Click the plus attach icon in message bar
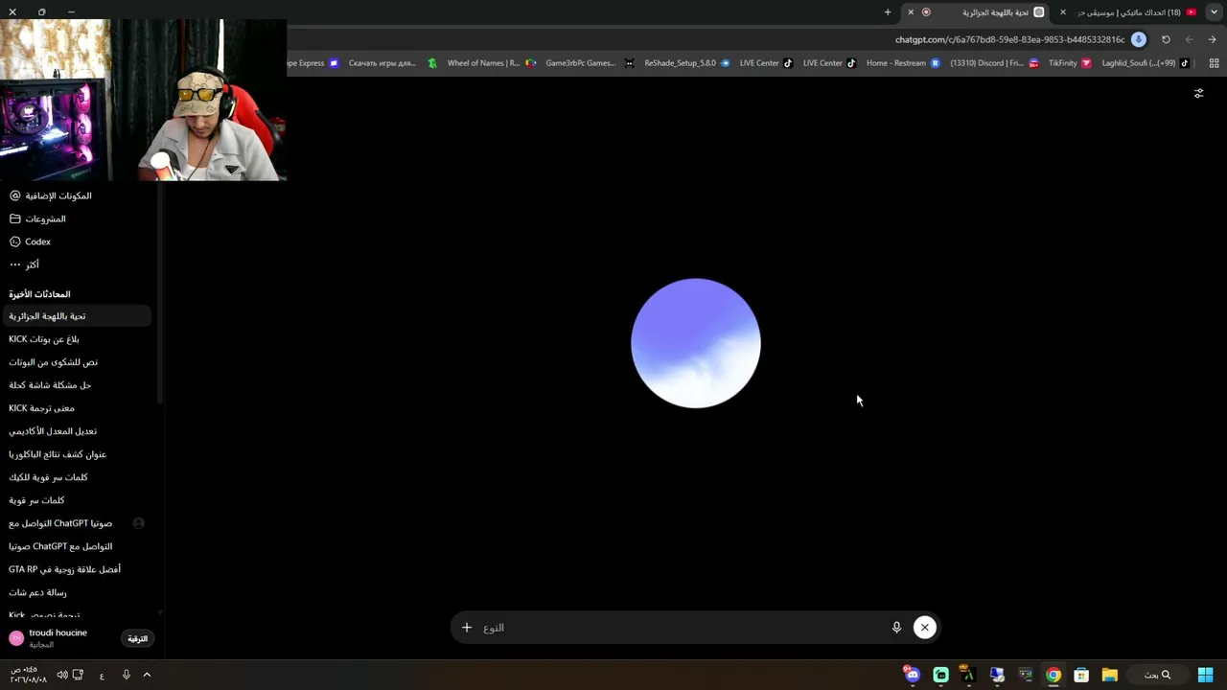This screenshot has height=690, width=1227. pyautogui.click(x=467, y=628)
